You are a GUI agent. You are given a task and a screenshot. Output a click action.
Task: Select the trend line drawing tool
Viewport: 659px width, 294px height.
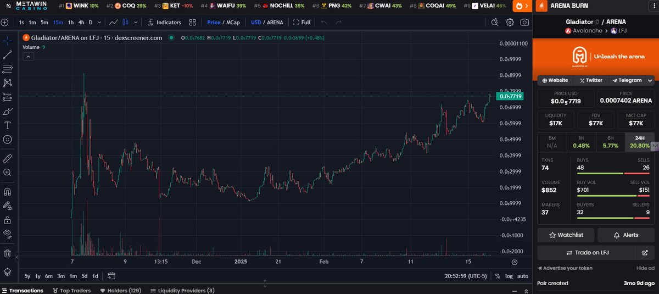click(8, 55)
